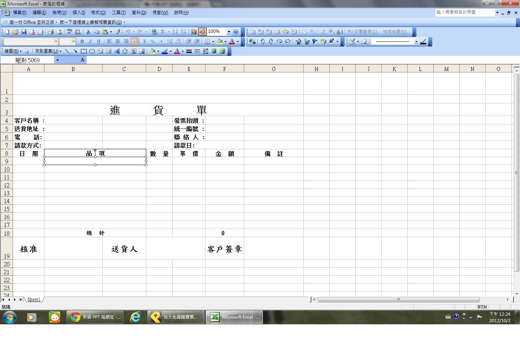Select the Rectangle drawing tool
This screenshot has width=520, height=338.
pos(84,51)
